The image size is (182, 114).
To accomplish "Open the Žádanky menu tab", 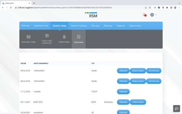I will pos(108,25).
